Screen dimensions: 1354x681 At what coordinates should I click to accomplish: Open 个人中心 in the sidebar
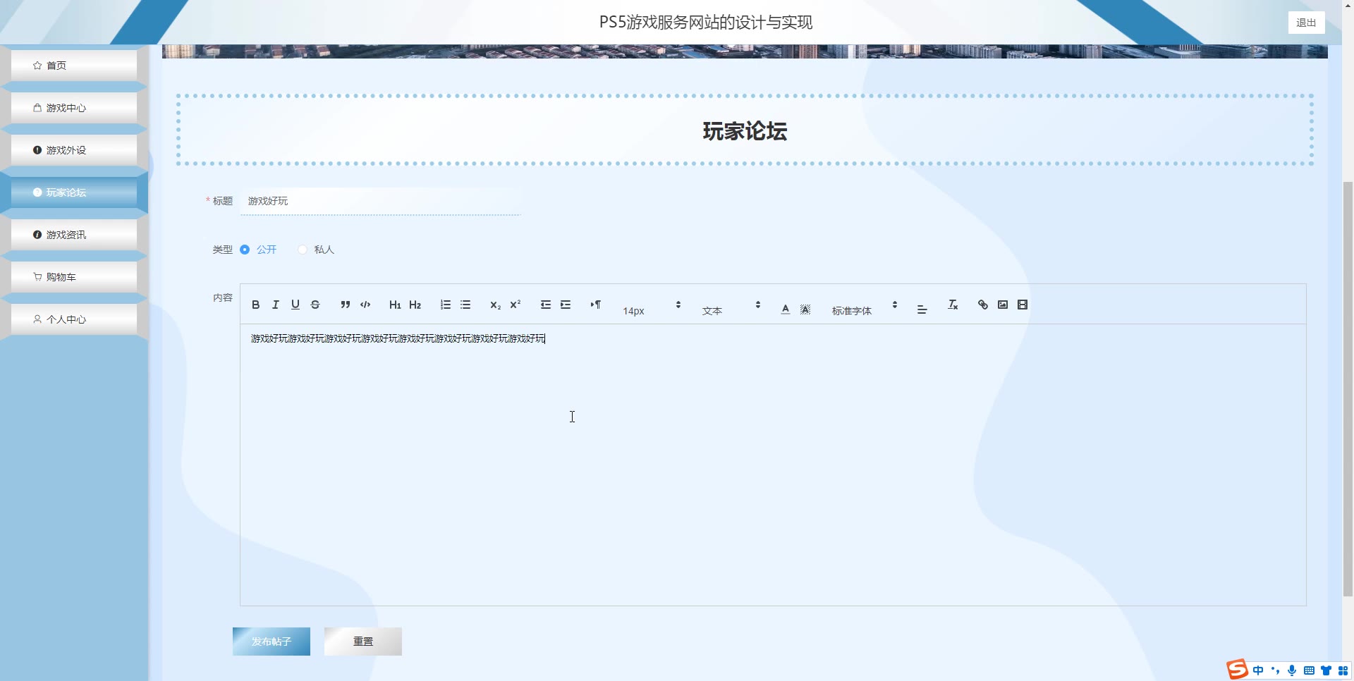click(74, 319)
